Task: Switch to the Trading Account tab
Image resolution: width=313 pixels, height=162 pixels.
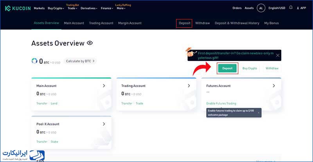Action: 101,23
